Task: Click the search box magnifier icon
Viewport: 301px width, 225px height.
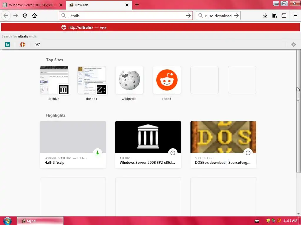Action: point(200,16)
